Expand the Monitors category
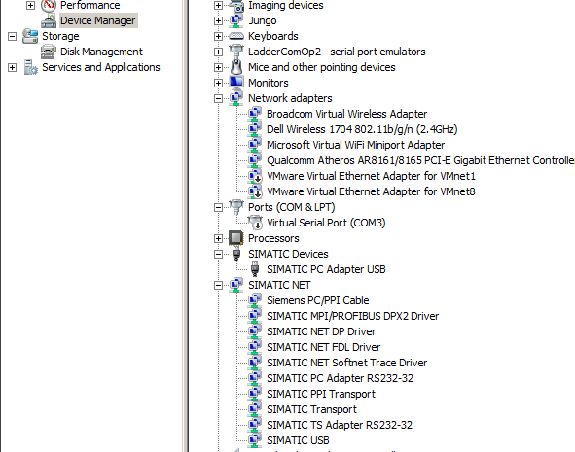 tap(218, 84)
